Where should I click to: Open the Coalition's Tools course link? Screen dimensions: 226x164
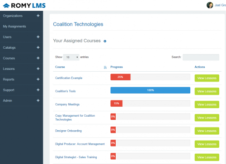66,91
